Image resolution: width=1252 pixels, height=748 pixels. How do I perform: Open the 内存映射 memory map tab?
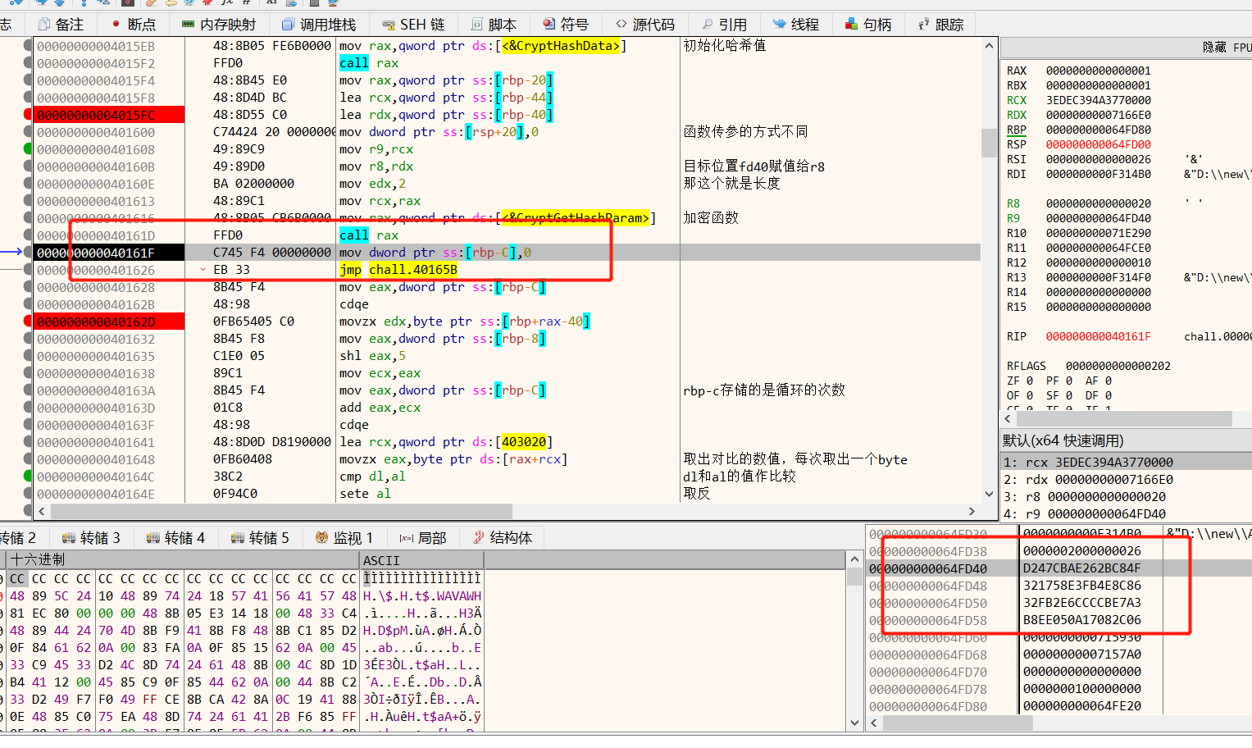coord(219,25)
